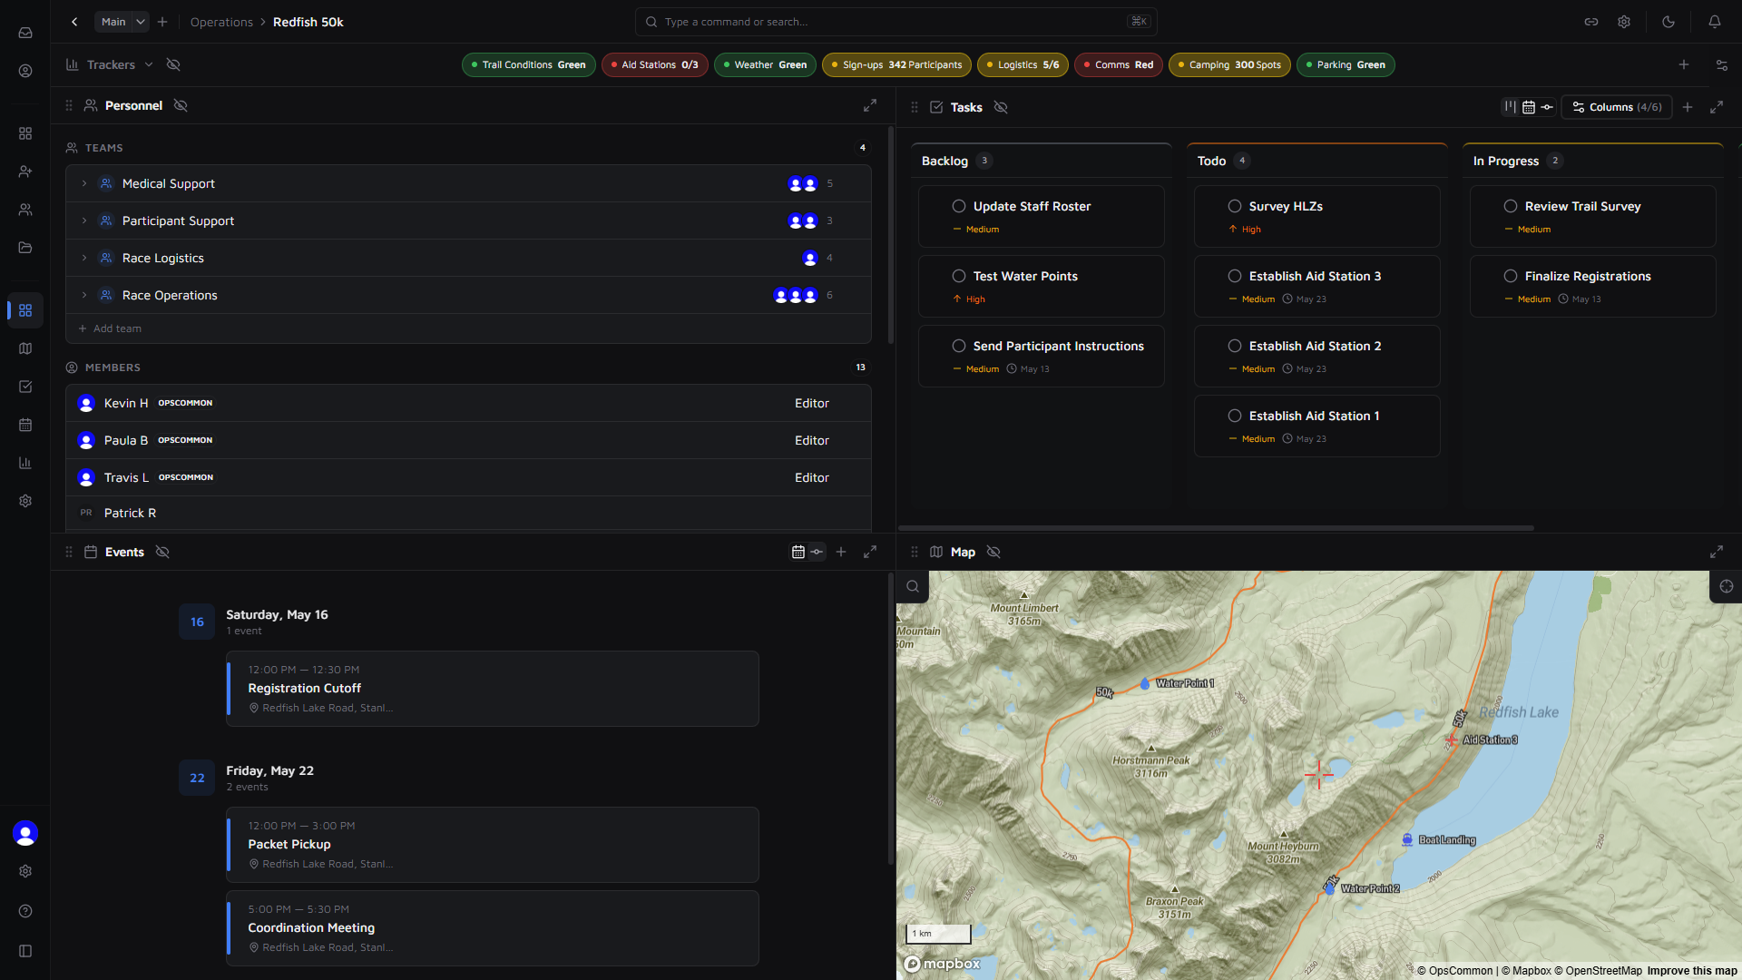Open the add-person icon in sidebar
The height and width of the screenshot is (980, 1742).
tap(25, 171)
